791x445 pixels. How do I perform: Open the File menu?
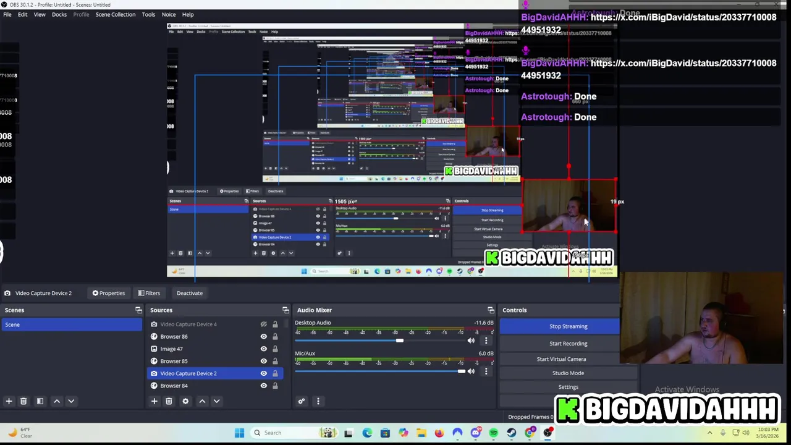(x=7, y=14)
